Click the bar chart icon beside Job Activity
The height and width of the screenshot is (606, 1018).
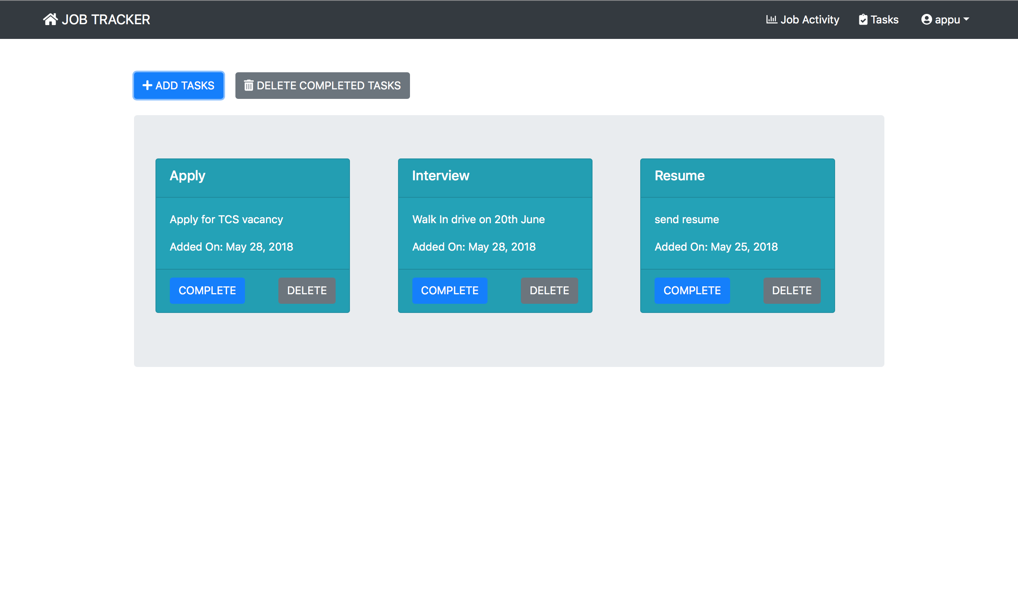[x=771, y=19]
